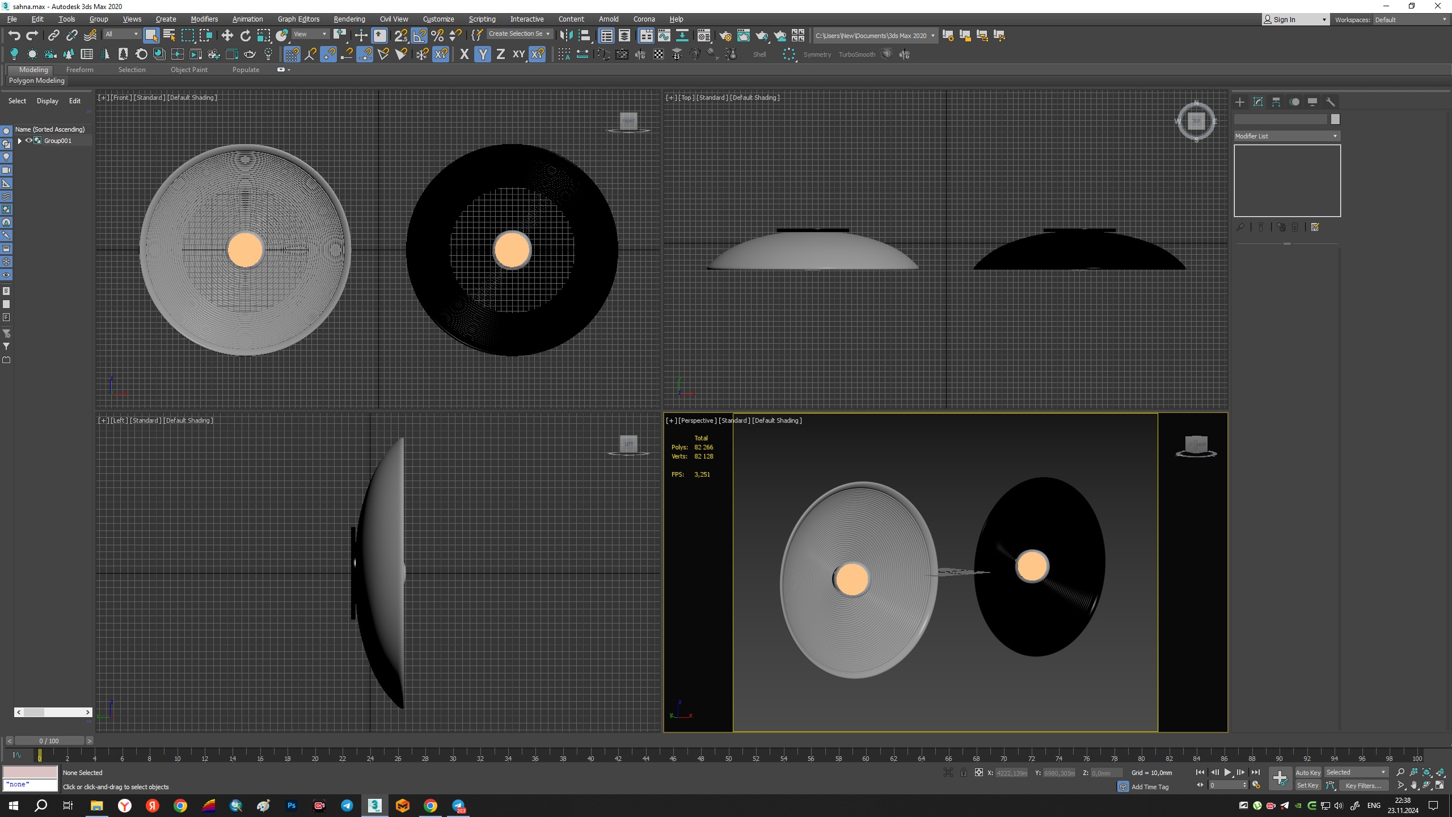The width and height of the screenshot is (1452, 817).
Task: Click the Set Key button
Action: (x=1308, y=785)
